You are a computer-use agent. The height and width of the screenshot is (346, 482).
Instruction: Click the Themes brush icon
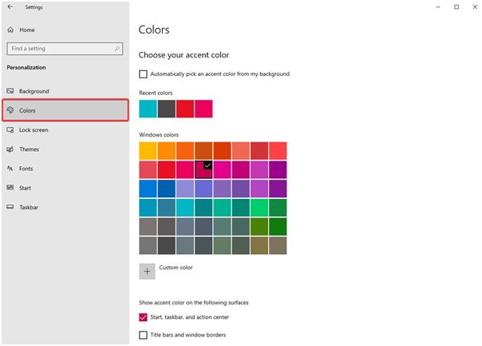pos(10,149)
